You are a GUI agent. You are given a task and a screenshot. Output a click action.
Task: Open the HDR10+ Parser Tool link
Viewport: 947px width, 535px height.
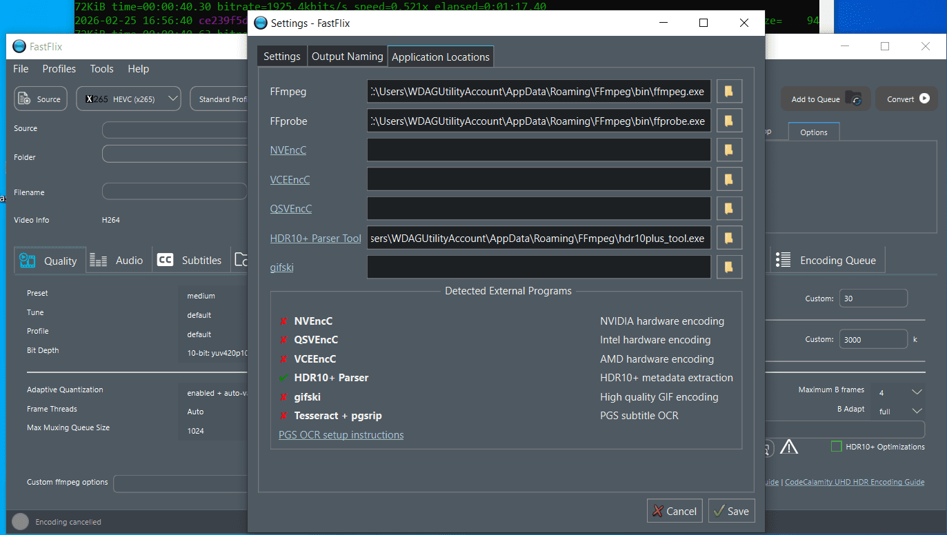tap(316, 239)
